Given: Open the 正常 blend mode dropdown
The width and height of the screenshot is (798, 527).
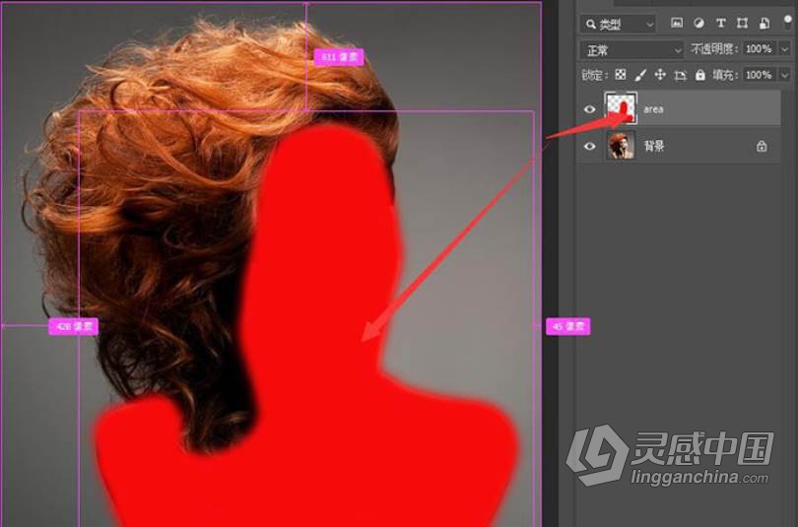Looking at the screenshot, I should click(x=632, y=50).
